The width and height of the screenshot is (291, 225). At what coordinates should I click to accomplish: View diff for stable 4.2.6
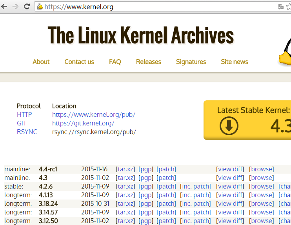(230, 187)
